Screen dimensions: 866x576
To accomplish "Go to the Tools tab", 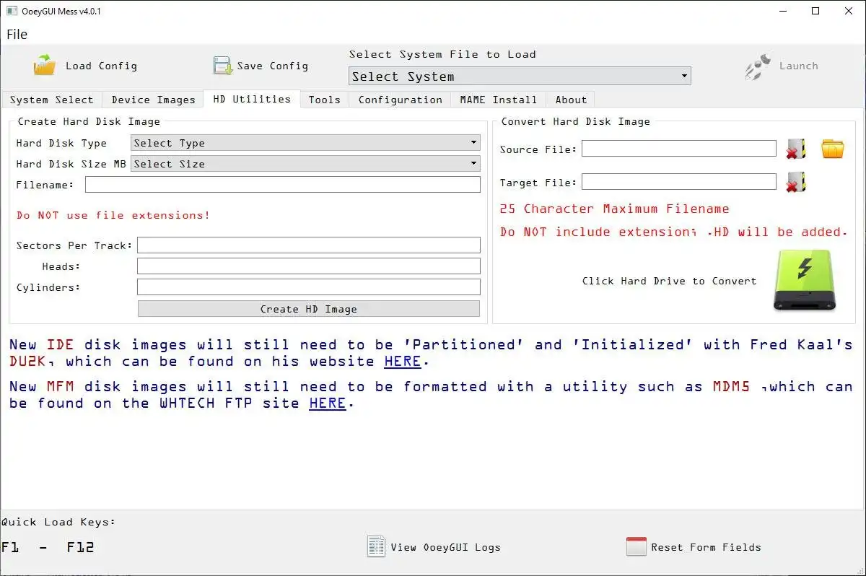I will click(x=325, y=100).
